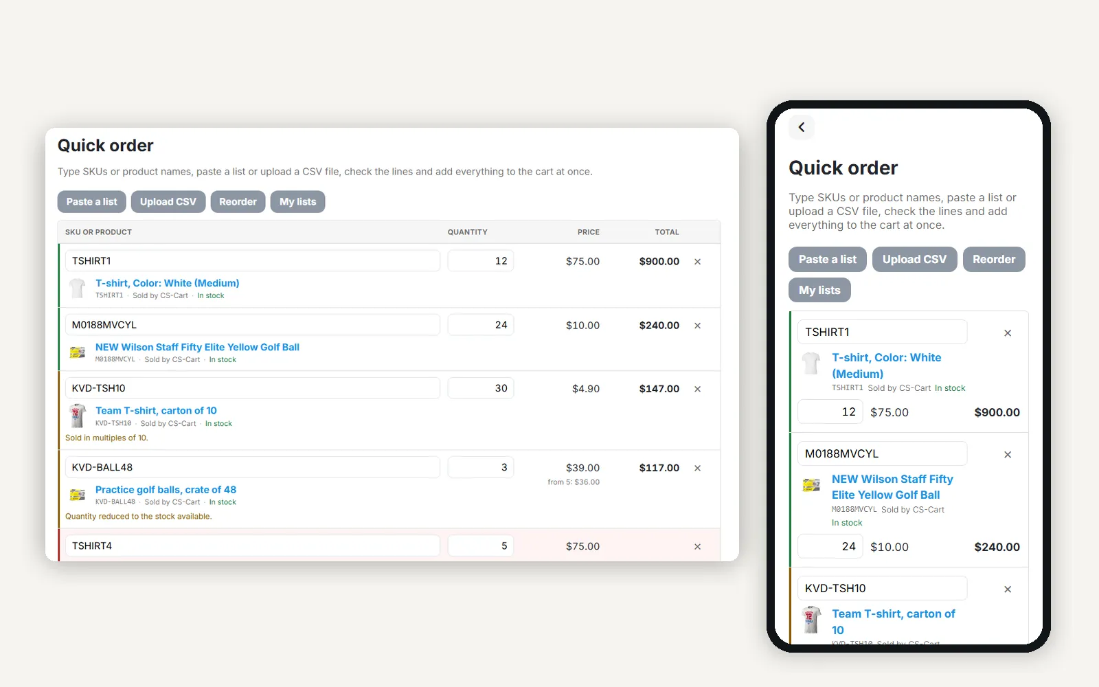The height and width of the screenshot is (687, 1099).
Task: Click Upload CSV button in desktop view
Action: coord(168,202)
